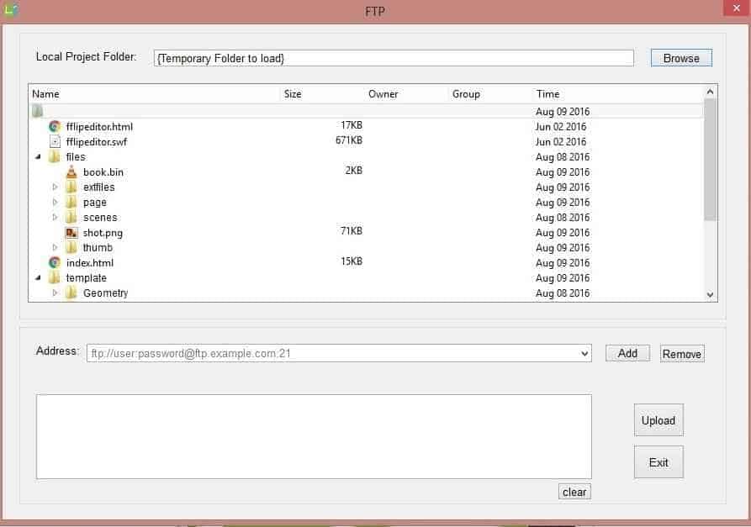Click the fflipeditor.swf file icon
This screenshot has width=751, height=527.
(x=55, y=142)
